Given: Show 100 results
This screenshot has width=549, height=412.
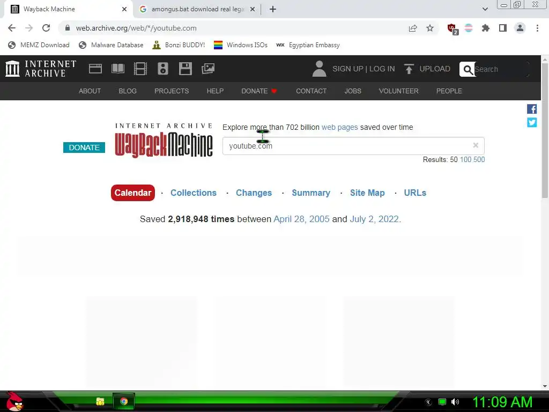Looking at the screenshot, I should coord(465,160).
